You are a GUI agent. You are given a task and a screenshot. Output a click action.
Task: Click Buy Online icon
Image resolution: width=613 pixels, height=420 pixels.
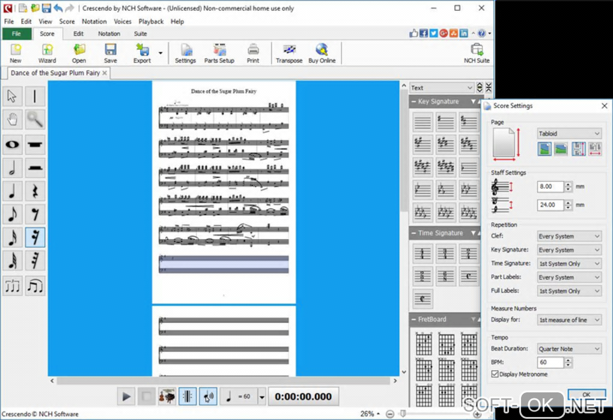point(322,53)
